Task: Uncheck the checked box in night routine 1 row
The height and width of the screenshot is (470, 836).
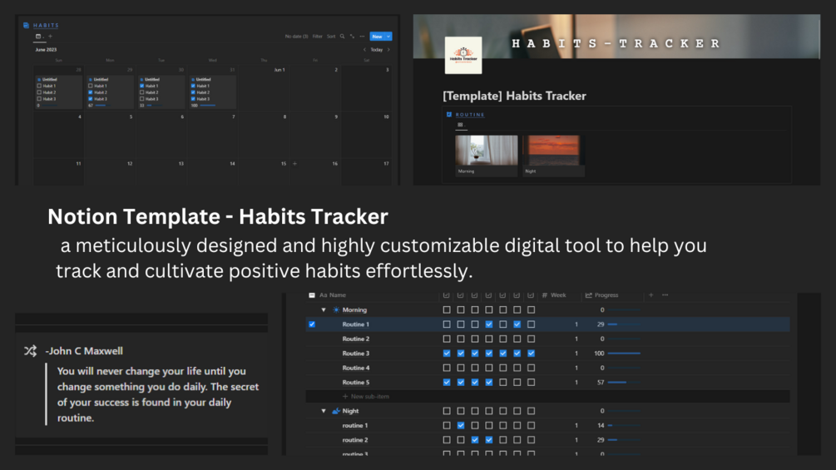Action: [x=461, y=425]
